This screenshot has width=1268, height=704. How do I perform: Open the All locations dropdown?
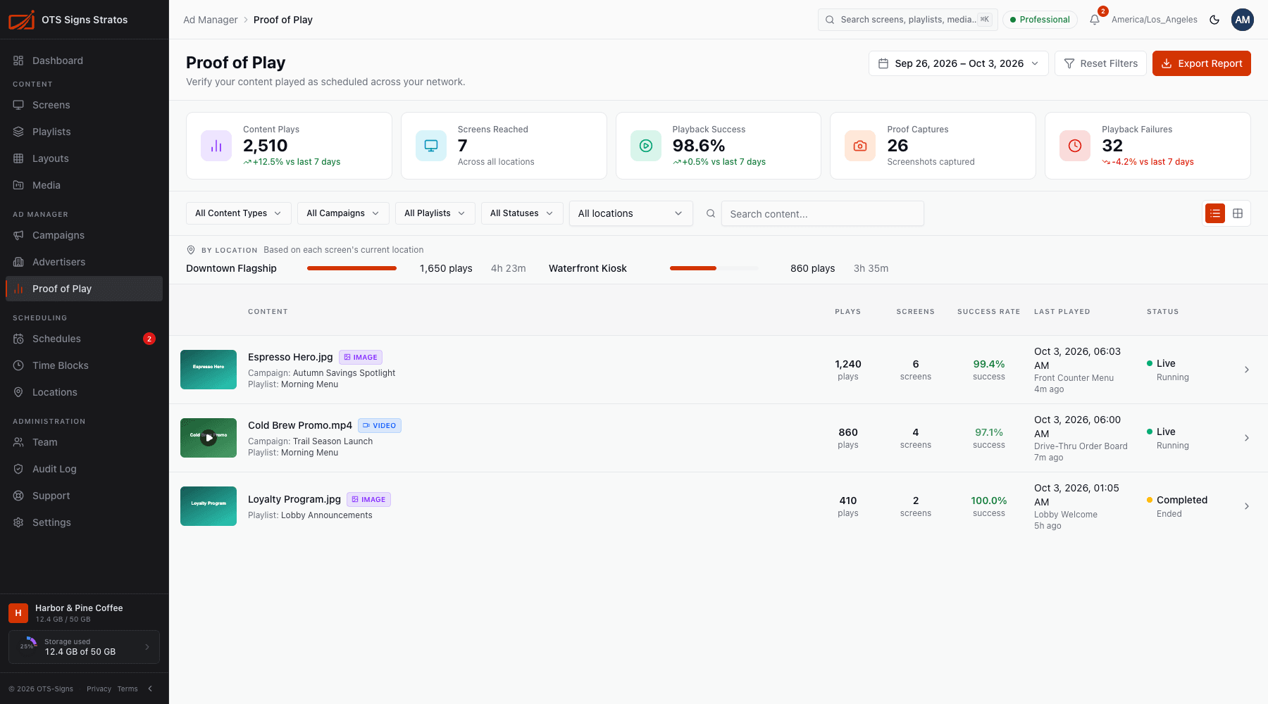tap(631, 213)
